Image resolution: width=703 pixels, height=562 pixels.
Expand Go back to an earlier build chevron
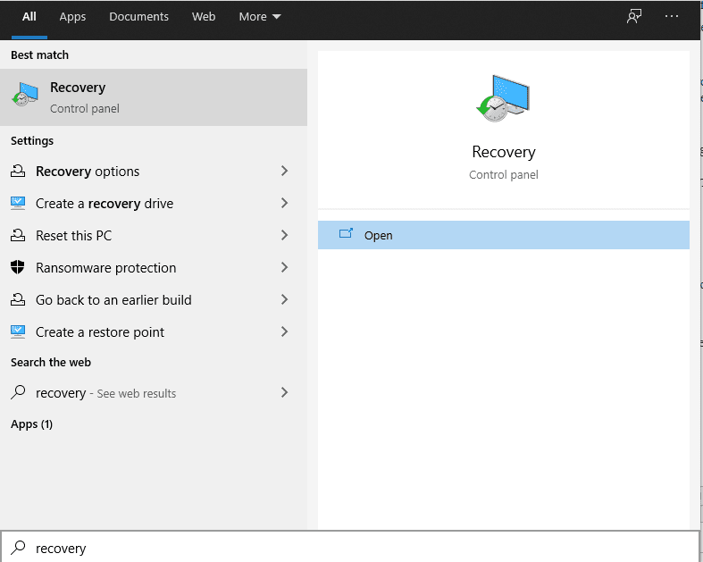pos(284,299)
